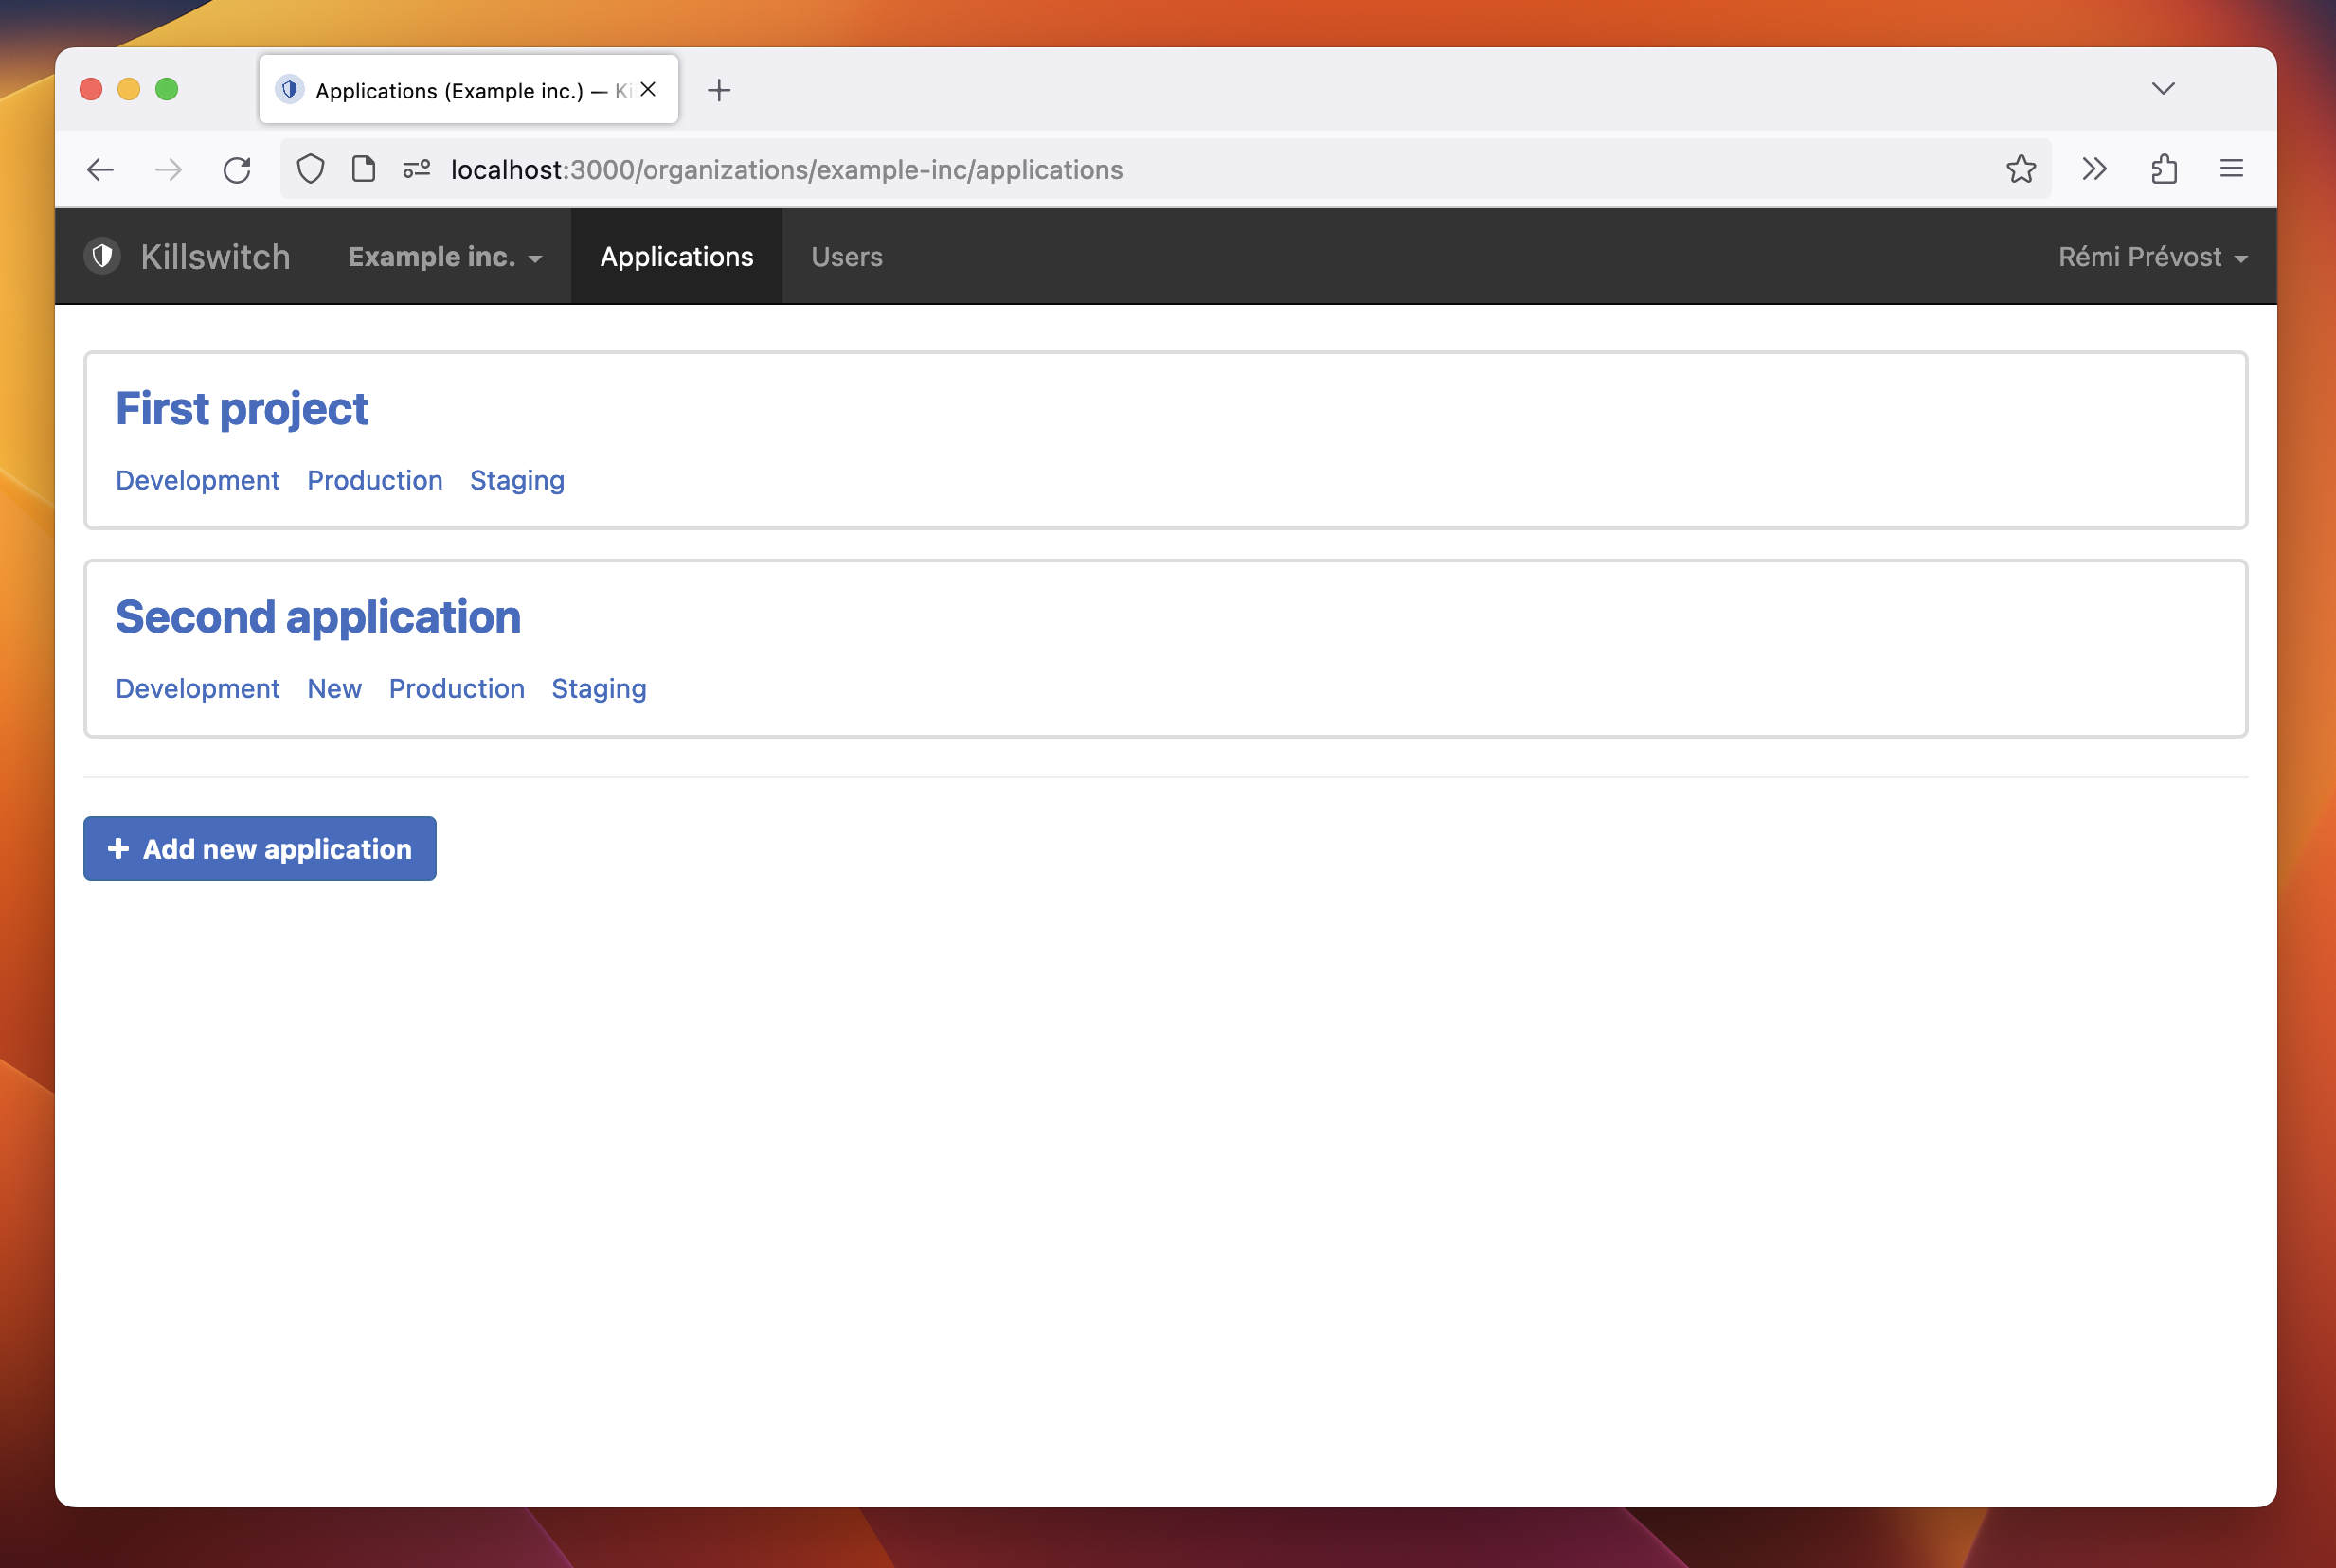The image size is (2336, 1568).
Task: Reload the page with the refresh icon
Action: [237, 170]
